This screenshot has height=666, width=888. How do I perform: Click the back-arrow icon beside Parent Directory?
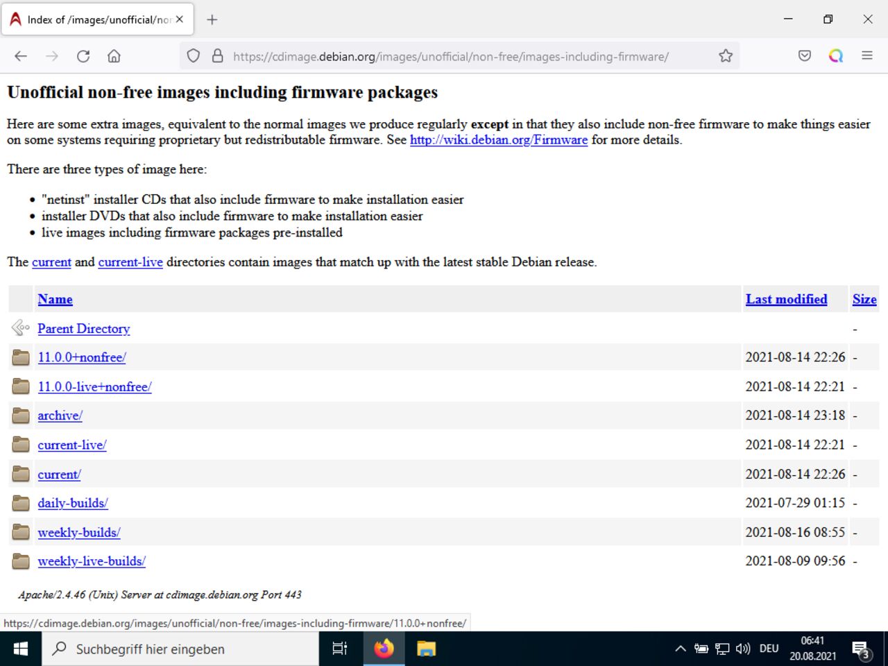[x=21, y=328]
